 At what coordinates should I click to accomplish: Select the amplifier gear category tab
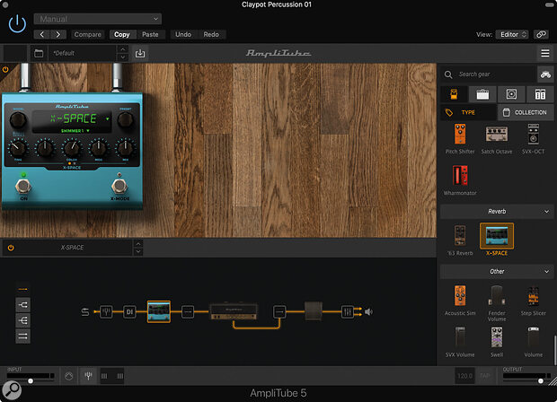(482, 94)
